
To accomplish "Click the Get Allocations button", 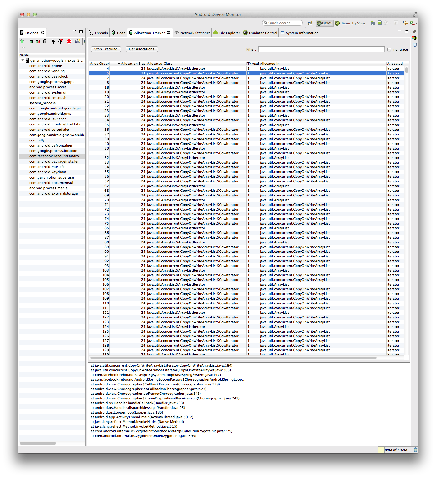I will click(141, 49).
